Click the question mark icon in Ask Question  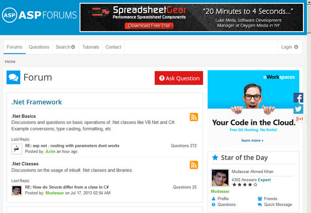[162, 78]
